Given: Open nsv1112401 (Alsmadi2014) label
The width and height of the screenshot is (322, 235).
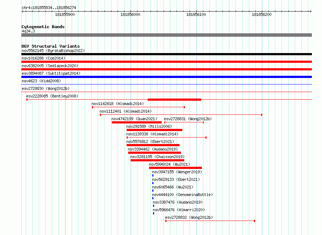Looking at the screenshot, I should point(126,111).
